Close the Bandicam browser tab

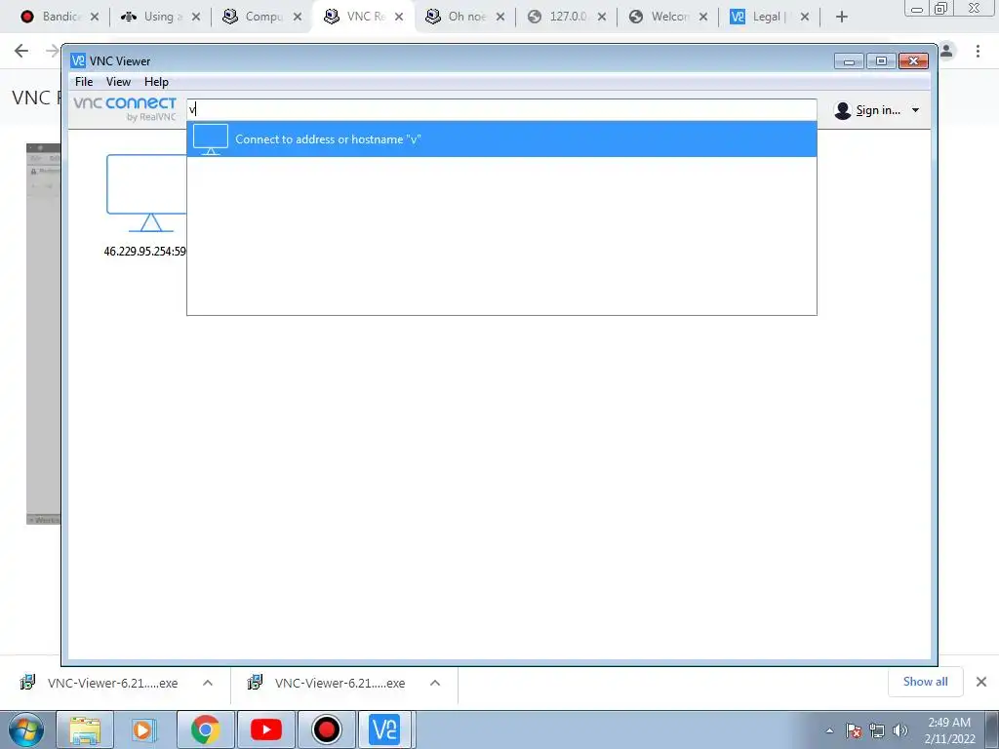click(95, 17)
